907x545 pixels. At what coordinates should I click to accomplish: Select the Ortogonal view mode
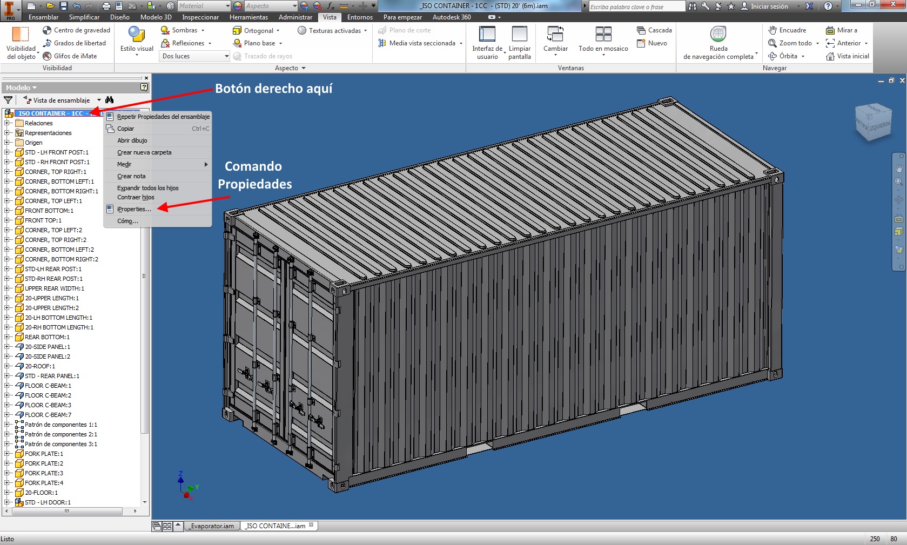tap(257, 31)
